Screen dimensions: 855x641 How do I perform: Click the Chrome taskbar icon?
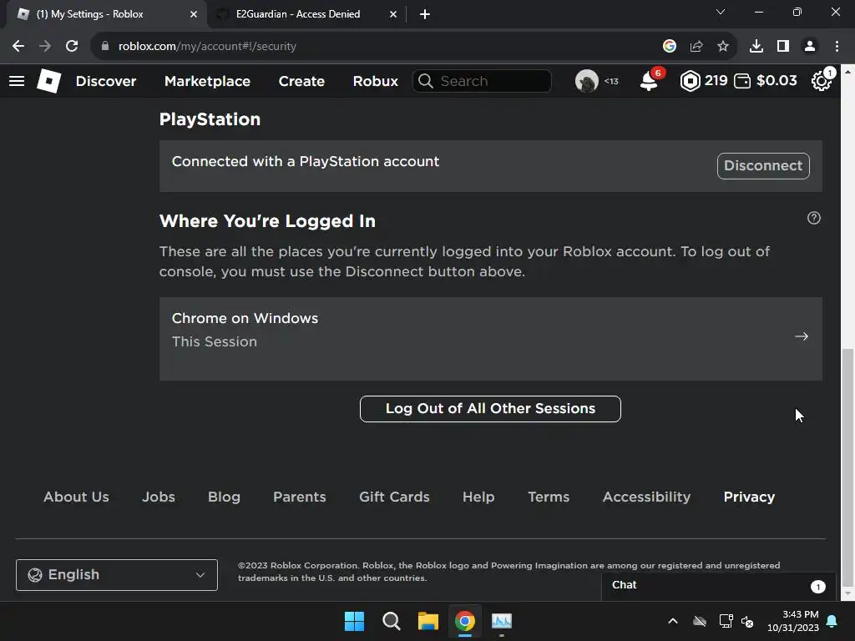tap(465, 621)
